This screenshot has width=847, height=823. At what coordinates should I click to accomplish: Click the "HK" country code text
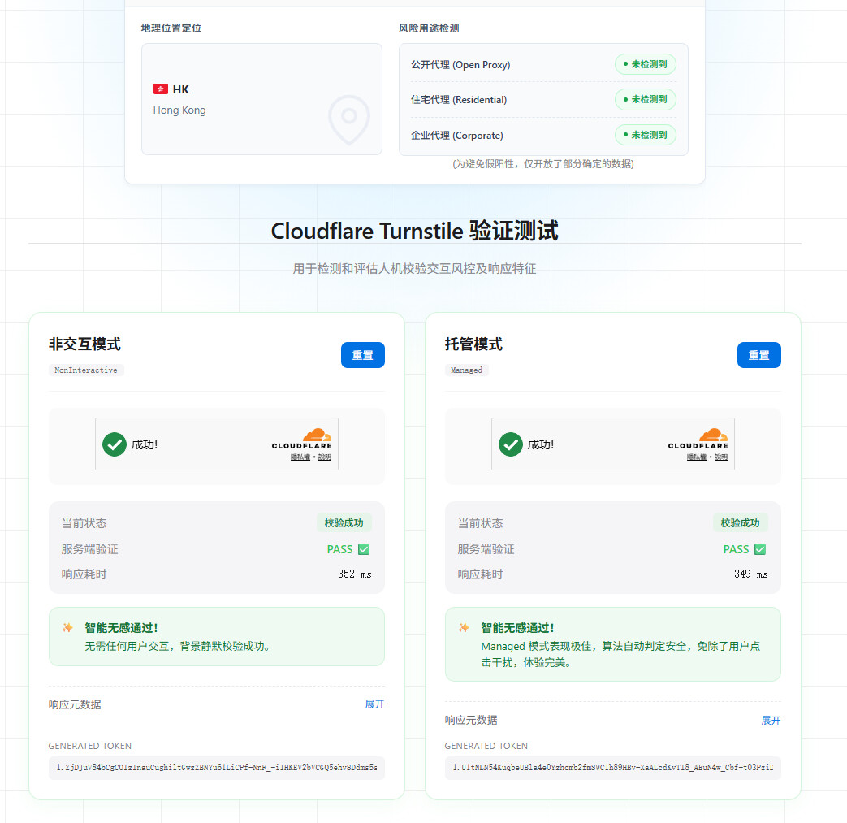pos(181,89)
